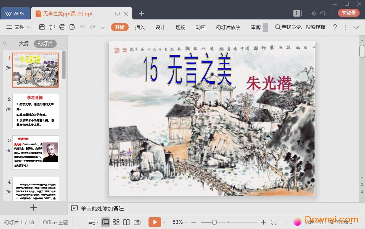Viewport: 365px width, 229px height.
Task: Switch to 幻灯片 thumbnails view
Action: tap(45, 44)
